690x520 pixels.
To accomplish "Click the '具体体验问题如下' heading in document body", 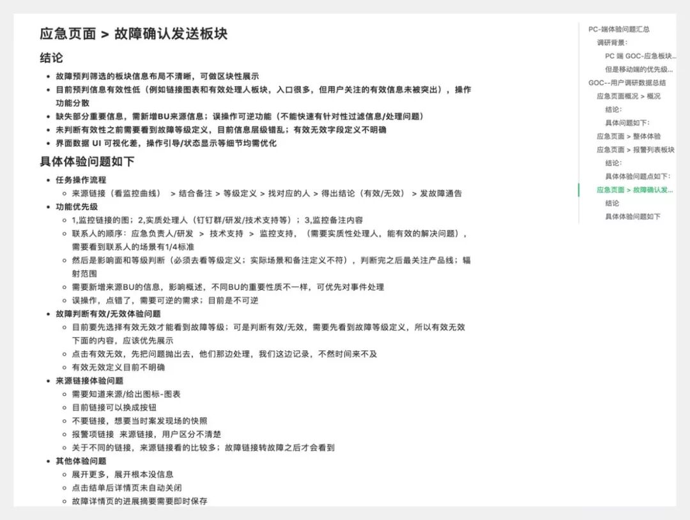I will (87, 162).
